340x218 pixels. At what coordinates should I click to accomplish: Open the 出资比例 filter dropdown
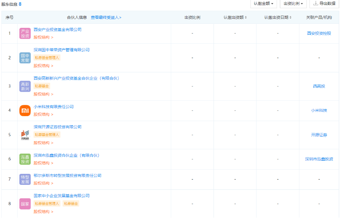click(293, 4)
